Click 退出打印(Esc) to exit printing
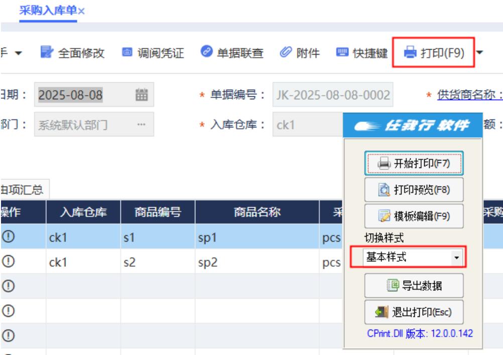 click(x=414, y=312)
